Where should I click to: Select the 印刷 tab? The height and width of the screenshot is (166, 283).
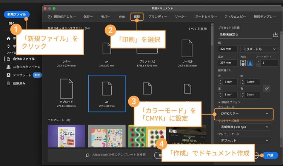coord(137,17)
